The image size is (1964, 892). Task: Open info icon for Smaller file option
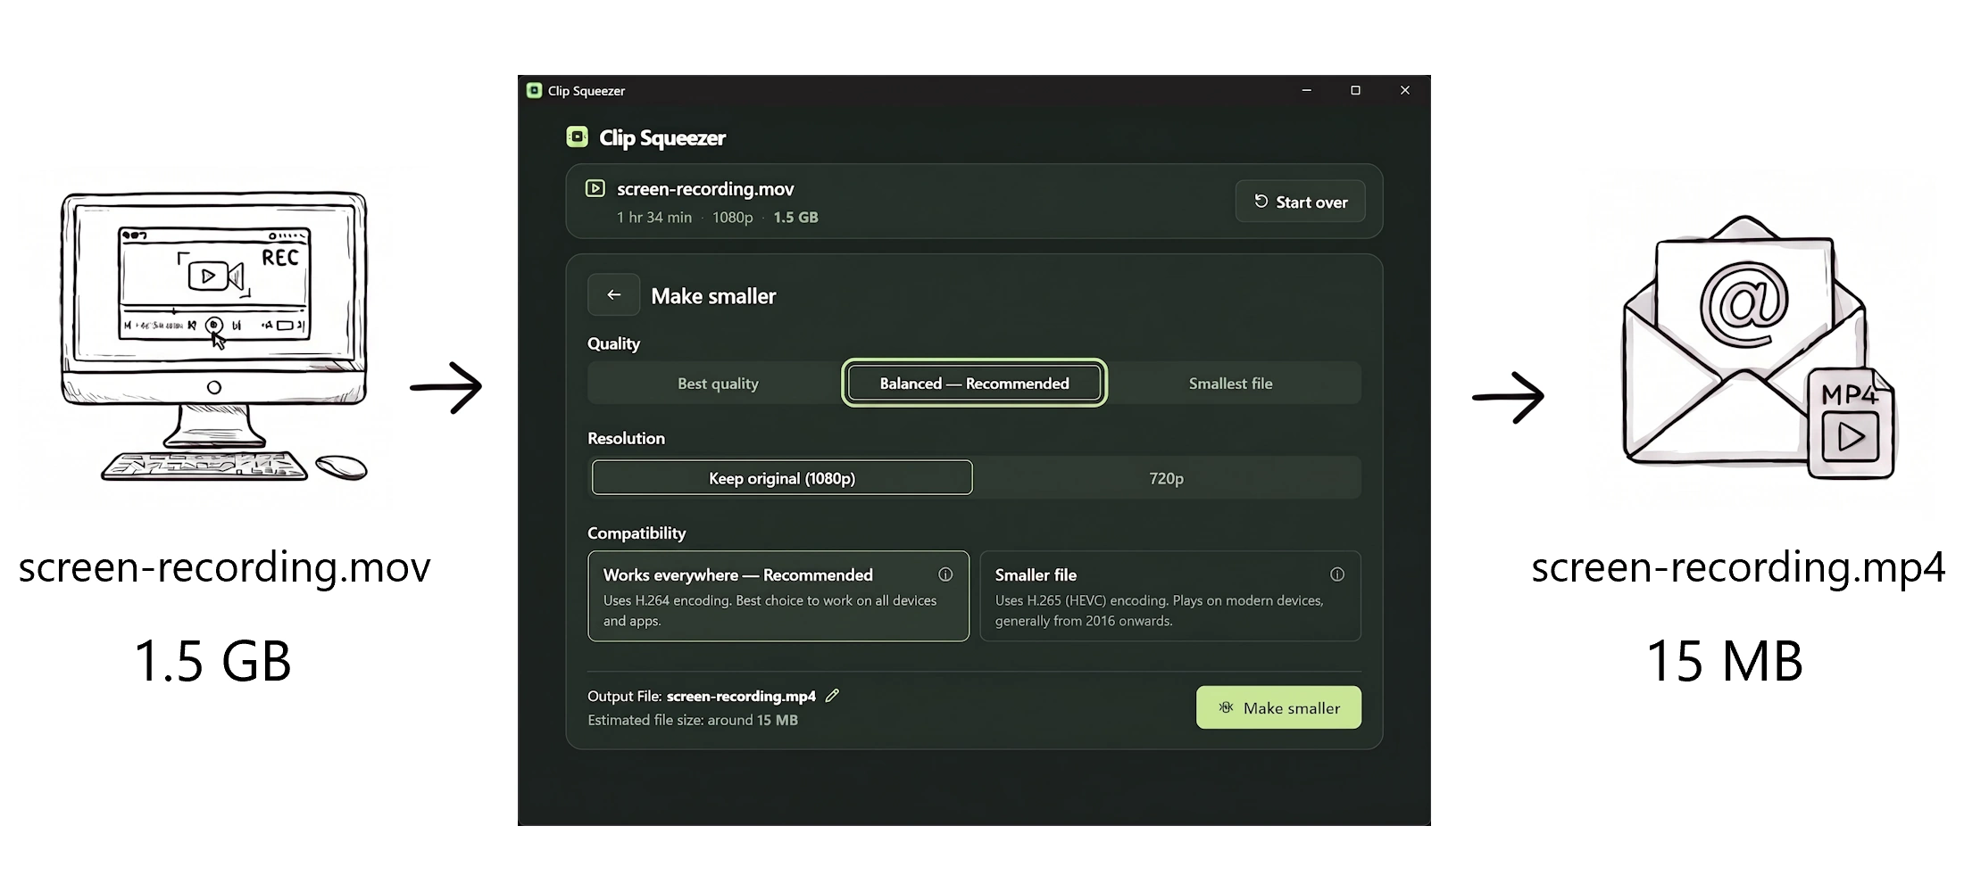[1337, 574]
